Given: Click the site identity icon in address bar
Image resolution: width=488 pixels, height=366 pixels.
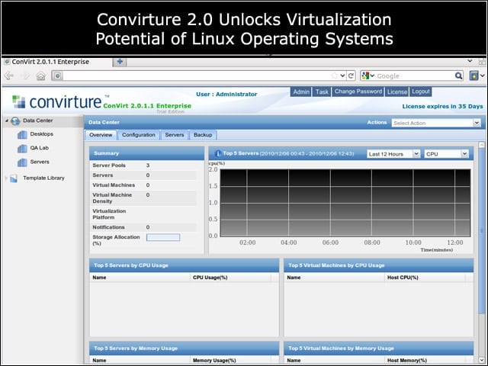Looking at the screenshot, I should point(57,75).
